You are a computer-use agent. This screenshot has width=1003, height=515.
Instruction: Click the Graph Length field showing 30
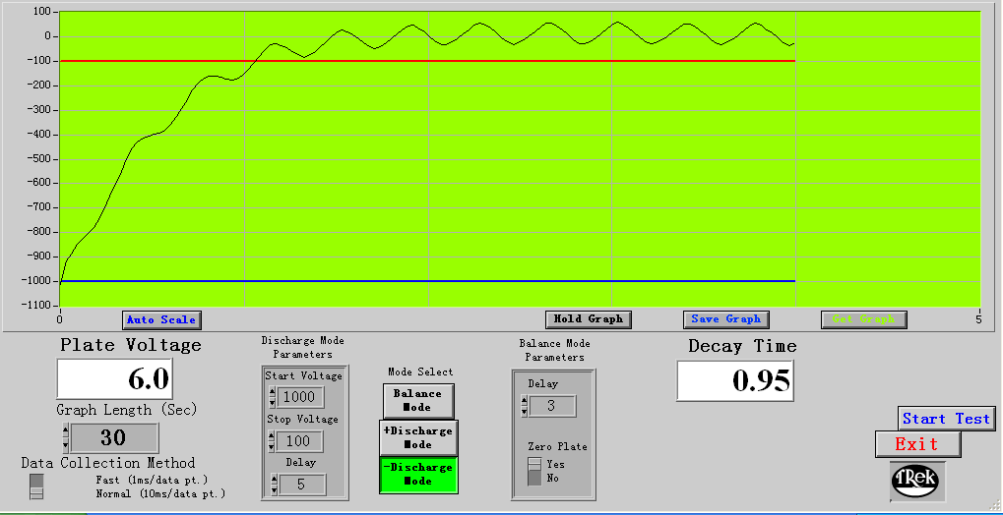tap(114, 437)
